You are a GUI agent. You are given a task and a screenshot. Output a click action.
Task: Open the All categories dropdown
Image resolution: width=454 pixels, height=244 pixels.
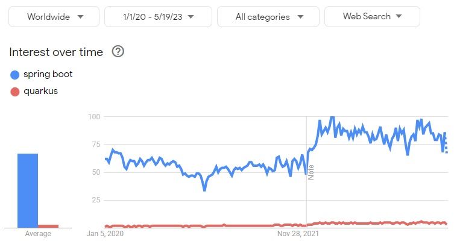click(268, 17)
